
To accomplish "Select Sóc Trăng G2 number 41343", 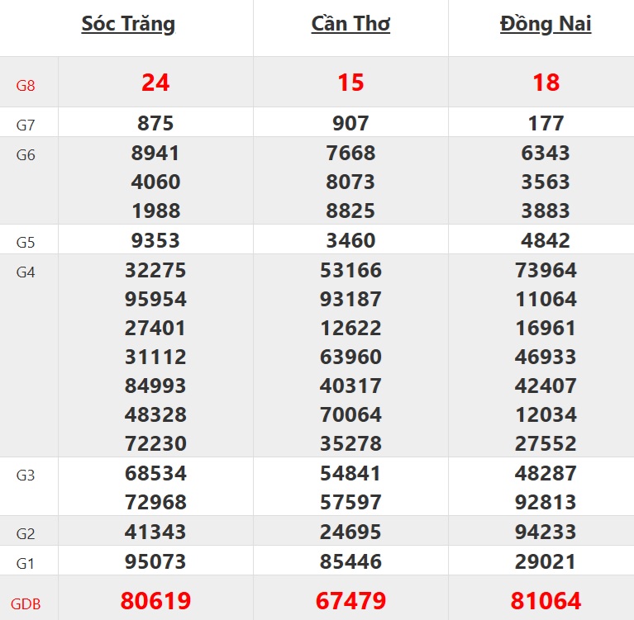I will [155, 532].
